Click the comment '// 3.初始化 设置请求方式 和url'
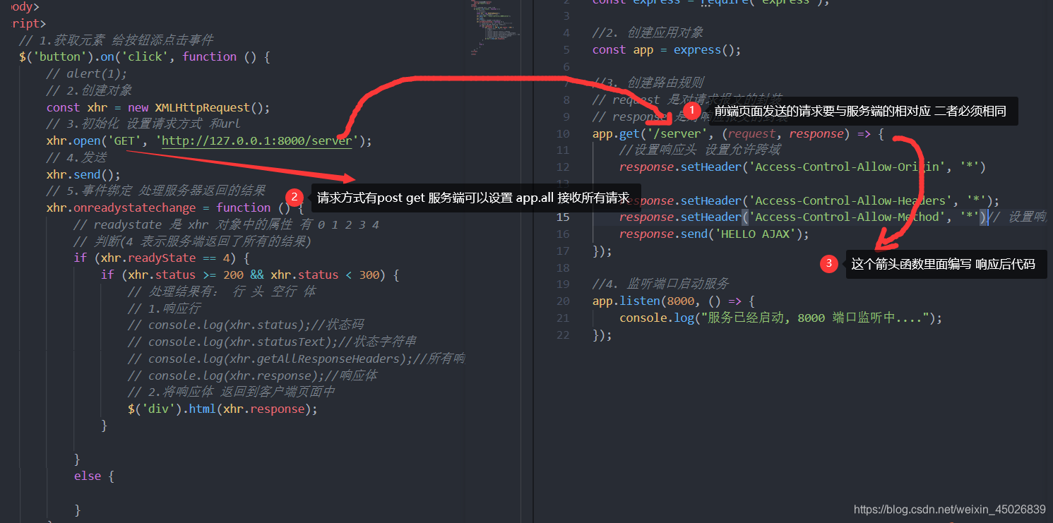 coord(143,124)
